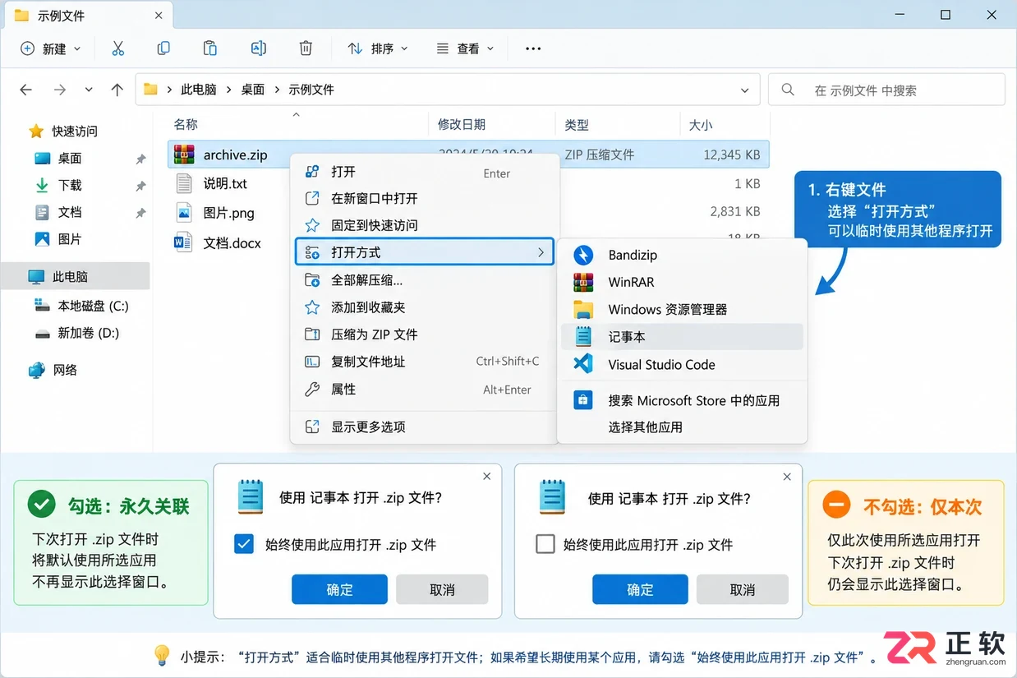Open 文档 folder in the sidebar

[x=70, y=212]
